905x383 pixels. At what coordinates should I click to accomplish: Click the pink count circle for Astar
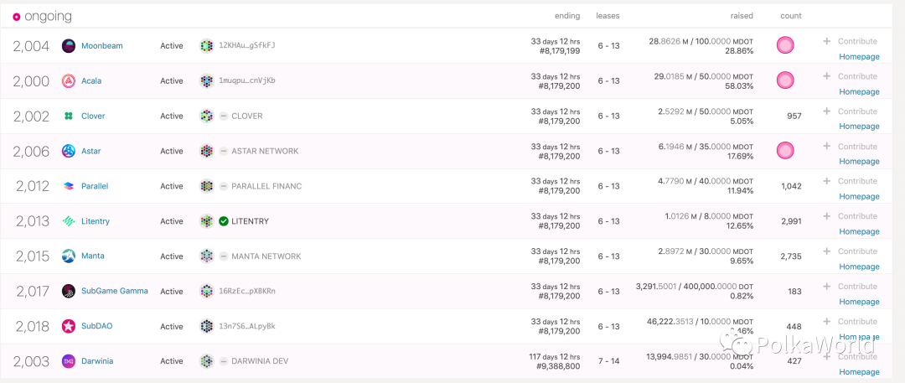coord(785,151)
